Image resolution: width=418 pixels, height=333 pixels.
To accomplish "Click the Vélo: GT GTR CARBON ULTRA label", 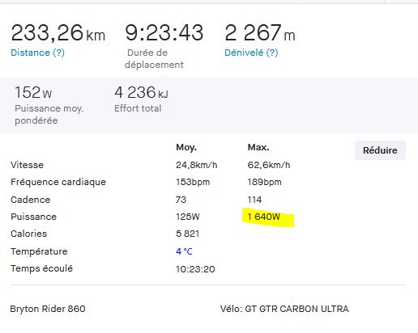I will pyautogui.click(x=284, y=309).
